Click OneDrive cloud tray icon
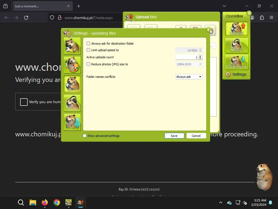278x209 pixels. [x=229, y=202]
